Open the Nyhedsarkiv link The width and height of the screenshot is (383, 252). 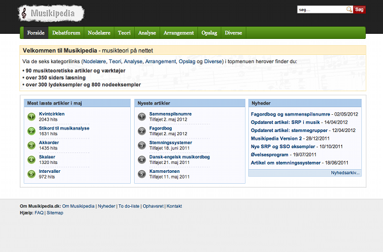click(x=345, y=173)
